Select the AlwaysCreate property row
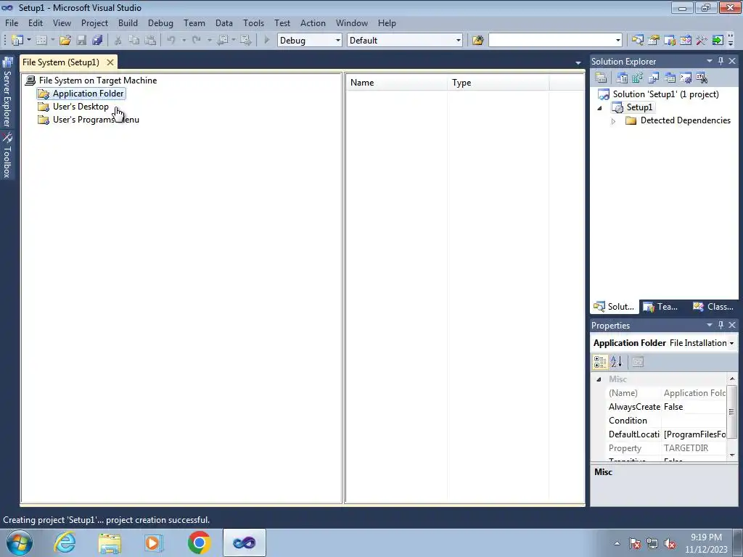The width and height of the screenshot is (743, 557). [666, 407]
